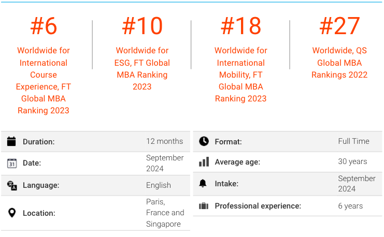Image resolution: width=384 pixels, height=237 pixels.
Task: Click the bell icon beside Intake
Action: coord(203,183)
